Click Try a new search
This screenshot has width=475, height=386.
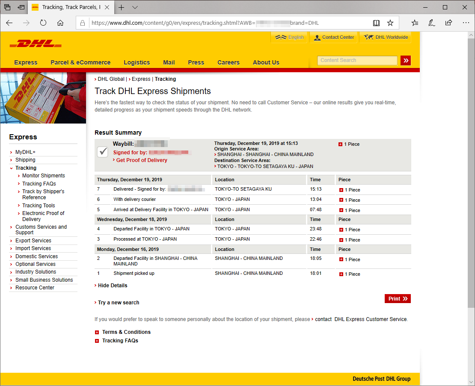pyautogui.click(x=119, y=303)
